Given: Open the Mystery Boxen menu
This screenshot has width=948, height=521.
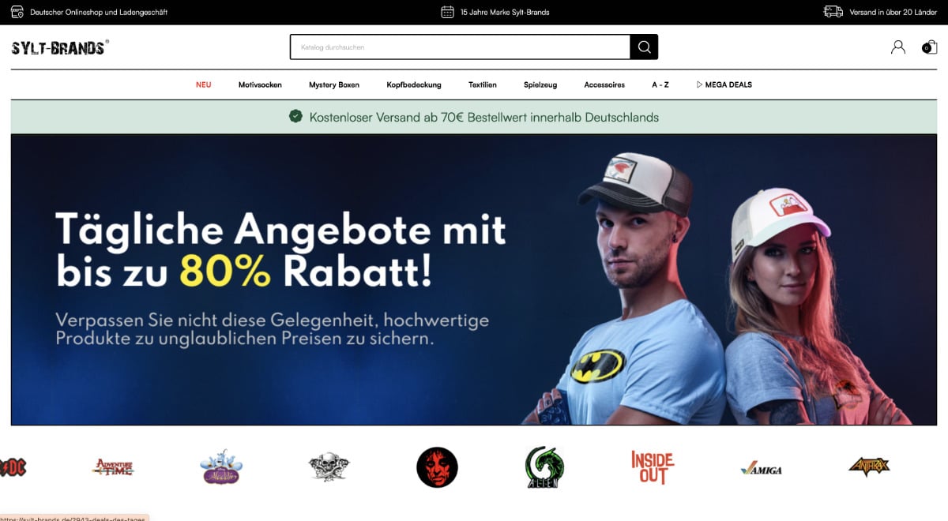Looking at the screenshot, I should click(x=334, y=84).
